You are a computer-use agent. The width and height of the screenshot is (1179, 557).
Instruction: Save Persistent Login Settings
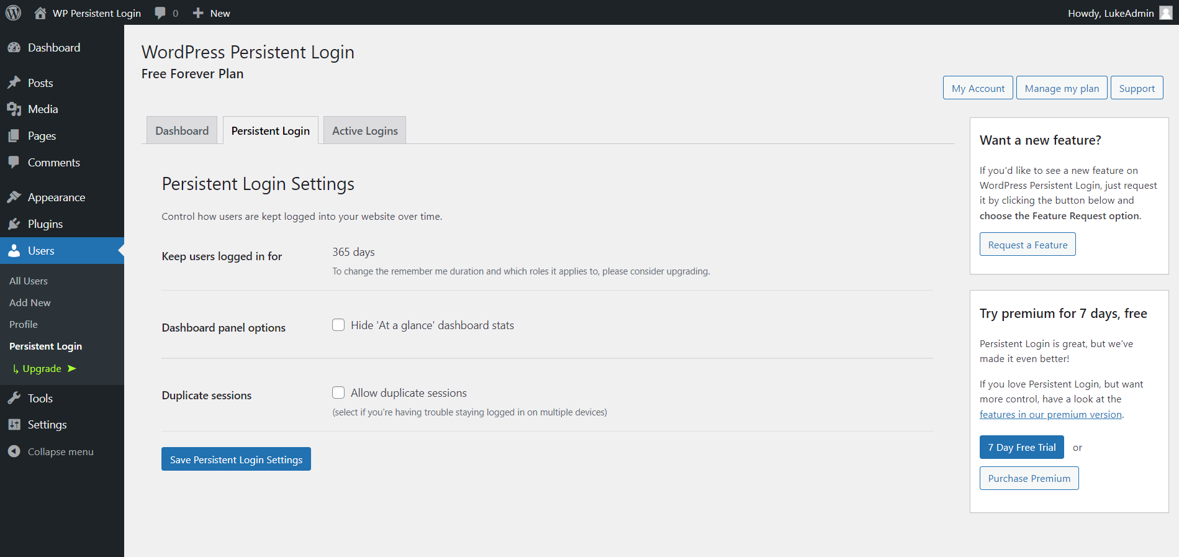pos(236,459)
